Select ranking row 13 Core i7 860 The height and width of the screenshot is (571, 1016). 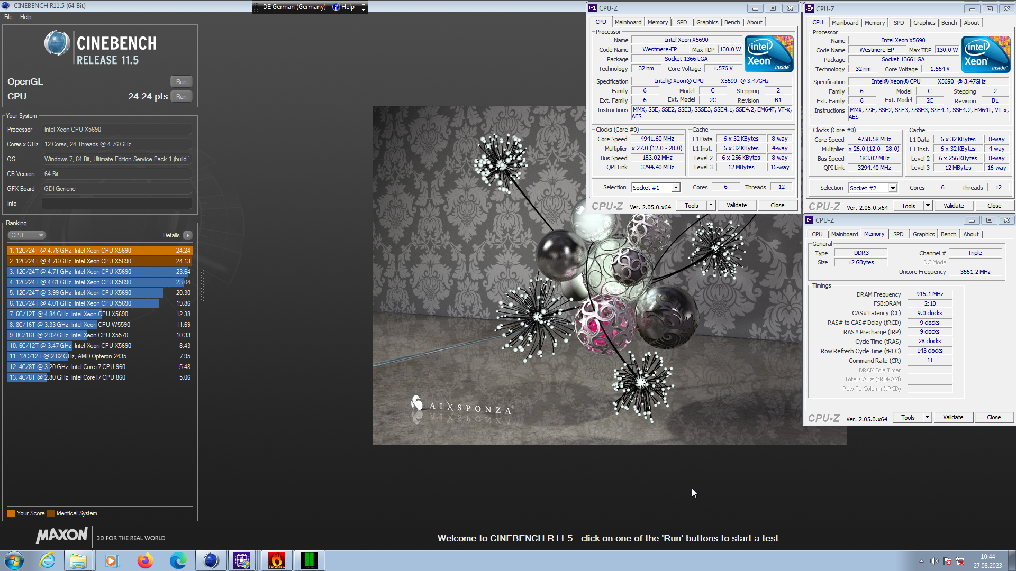tap(100, 377)
